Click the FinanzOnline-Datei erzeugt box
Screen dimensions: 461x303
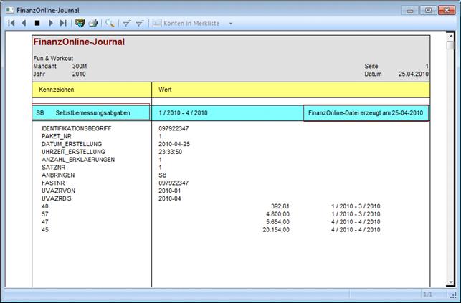366,113
